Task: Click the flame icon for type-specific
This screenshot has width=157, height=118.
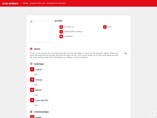Action: 32,100
